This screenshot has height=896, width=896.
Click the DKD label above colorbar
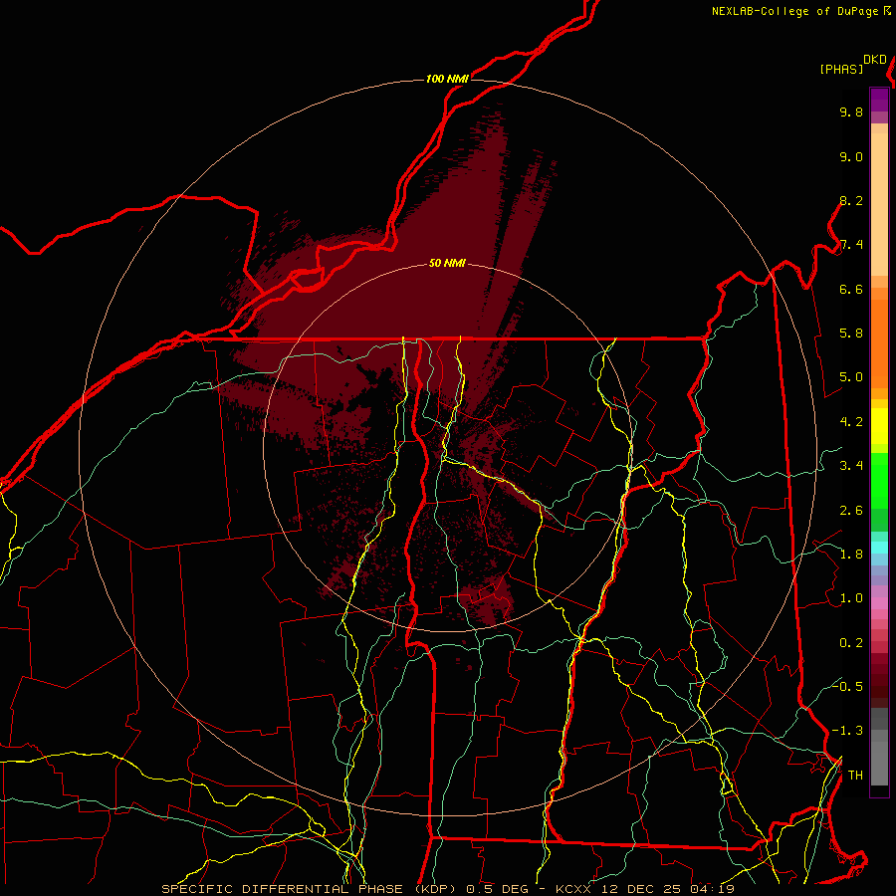pyautogui.click(x=875, y=60)
